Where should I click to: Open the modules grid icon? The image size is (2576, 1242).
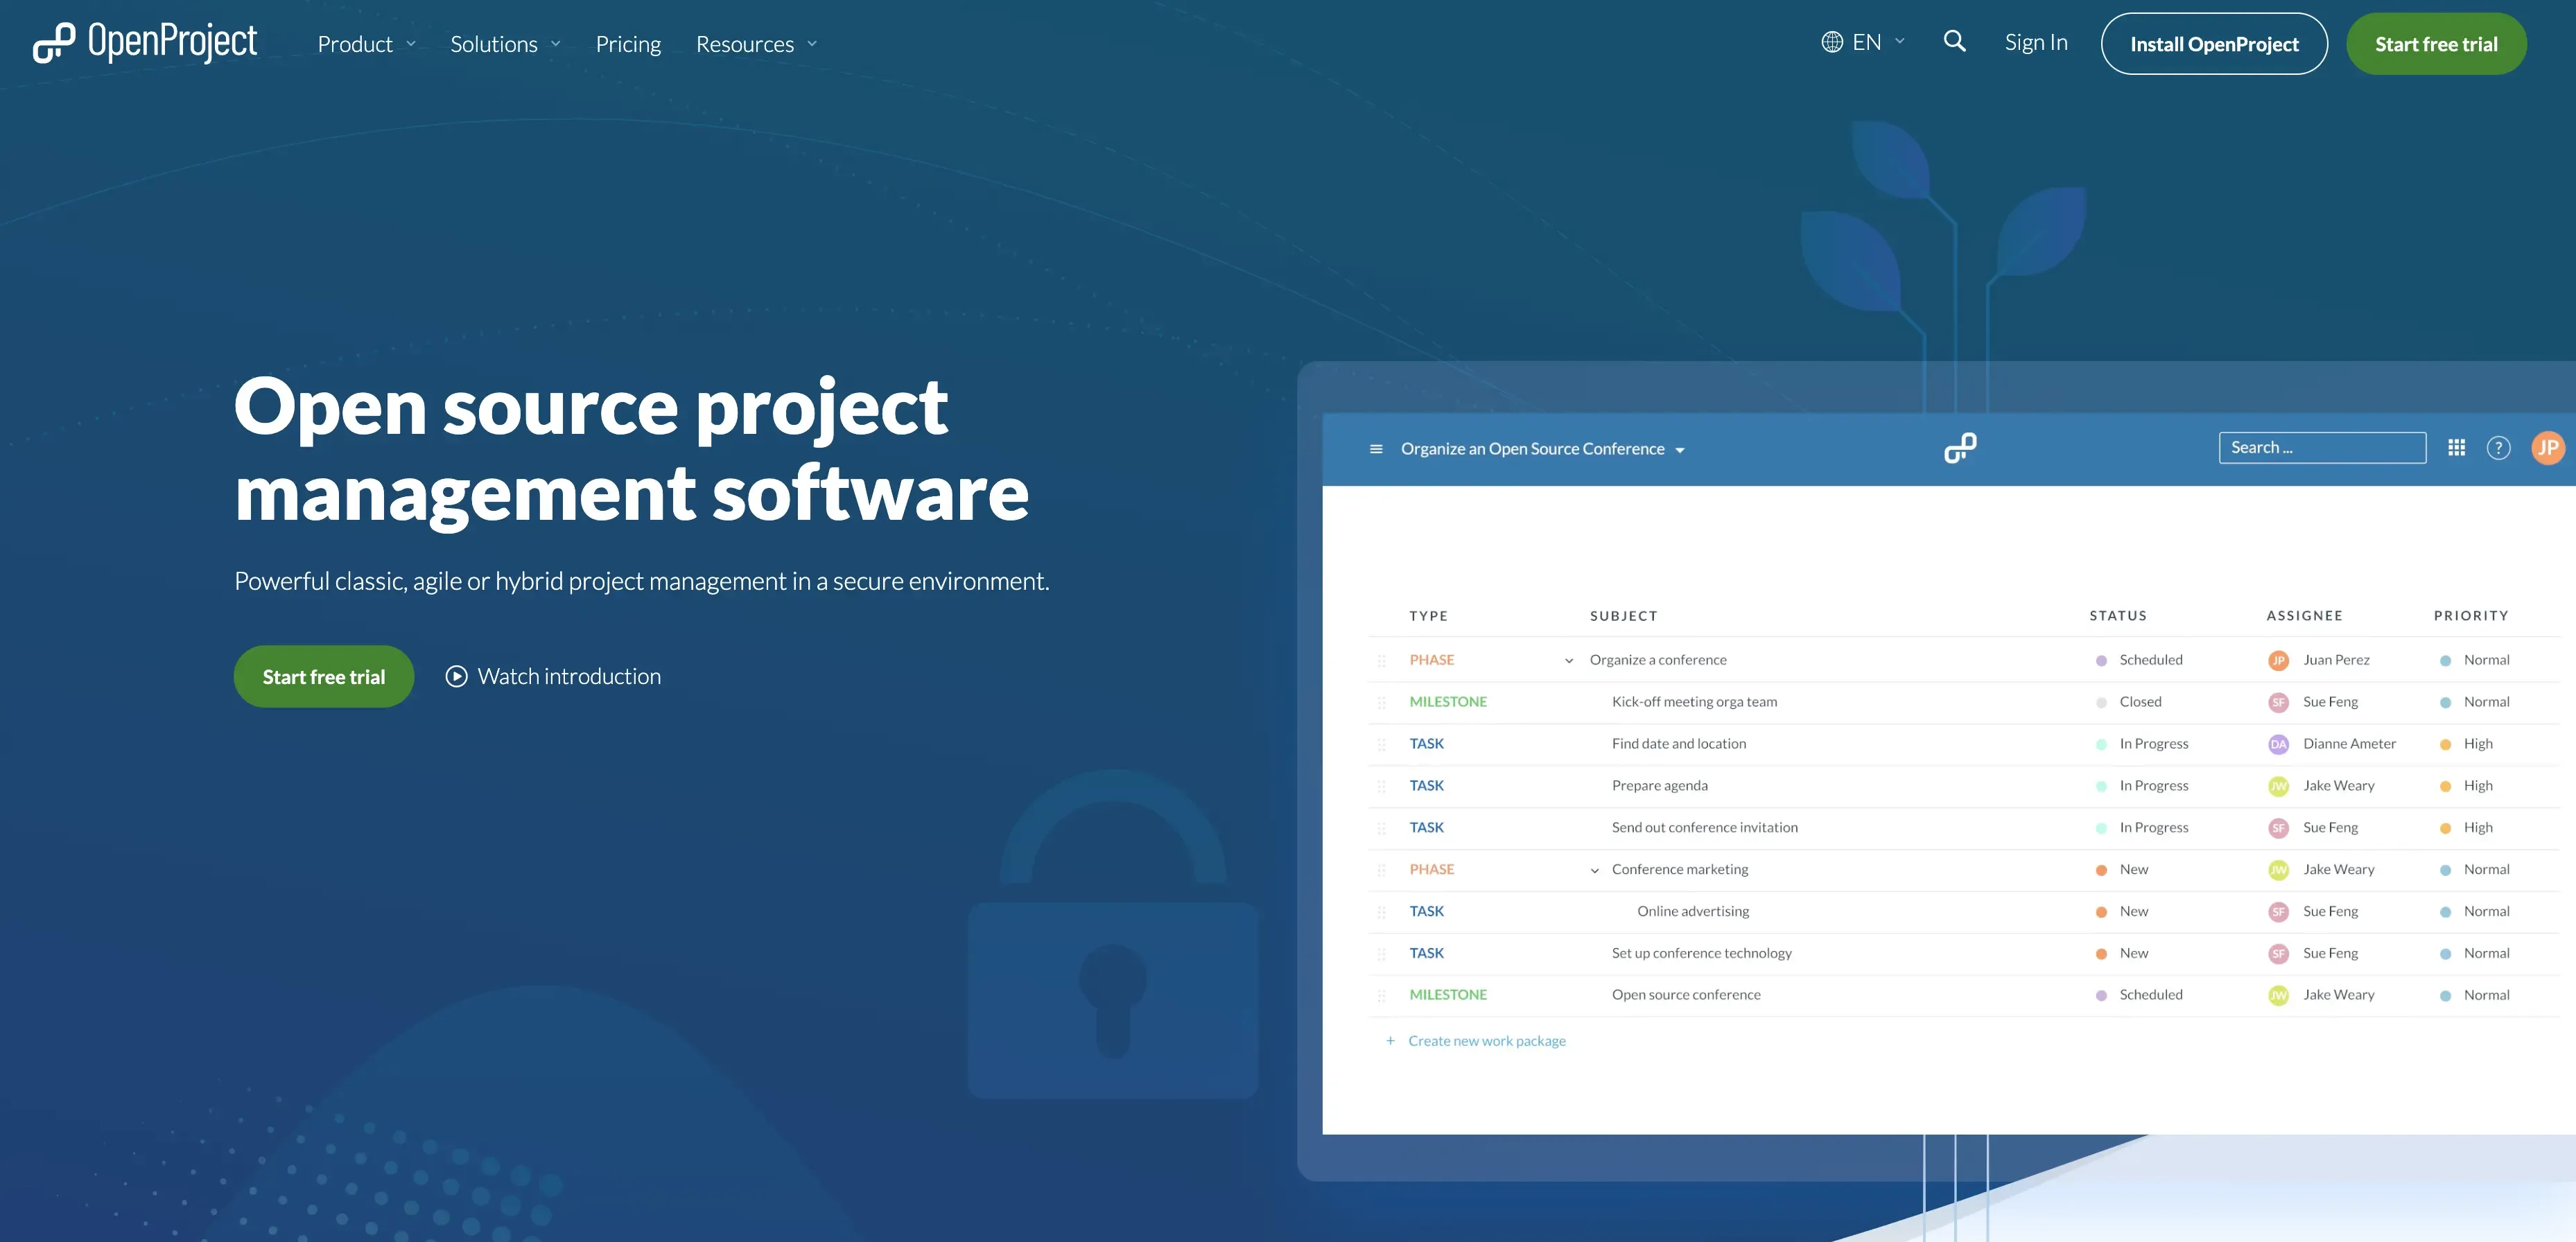(x=2456, y=448)
